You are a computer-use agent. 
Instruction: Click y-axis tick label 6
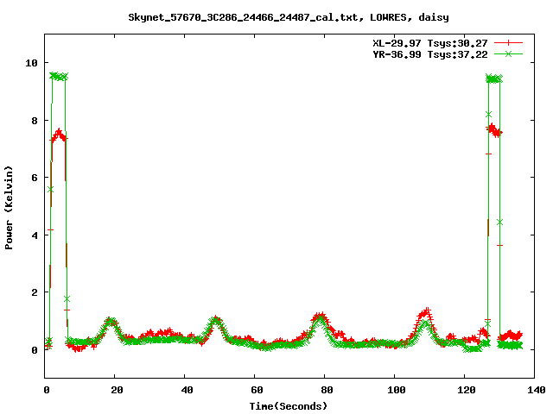pos(35,178)
